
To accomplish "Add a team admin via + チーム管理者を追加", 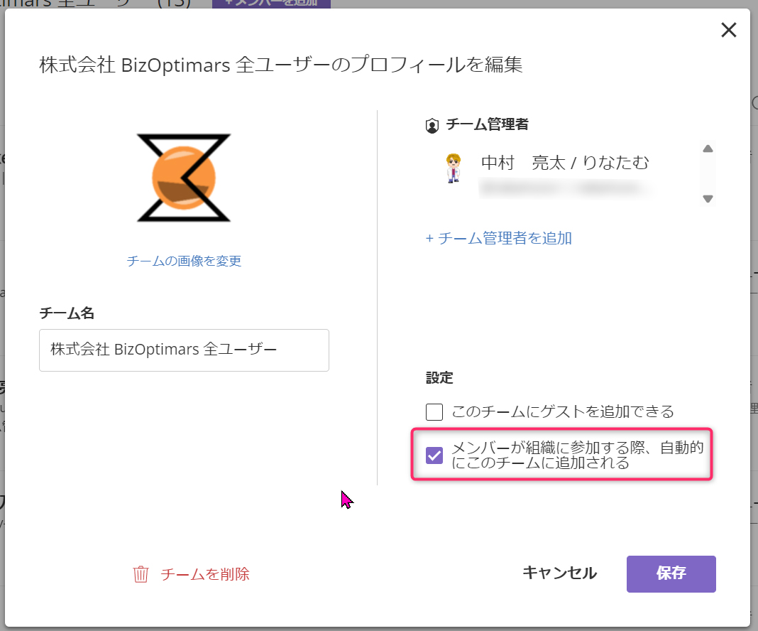I will point(499,238).
